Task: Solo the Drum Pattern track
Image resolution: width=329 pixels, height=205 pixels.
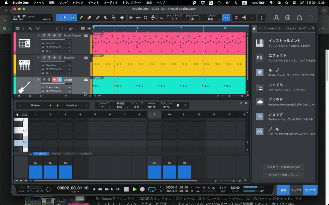Action: pos(49,36)
